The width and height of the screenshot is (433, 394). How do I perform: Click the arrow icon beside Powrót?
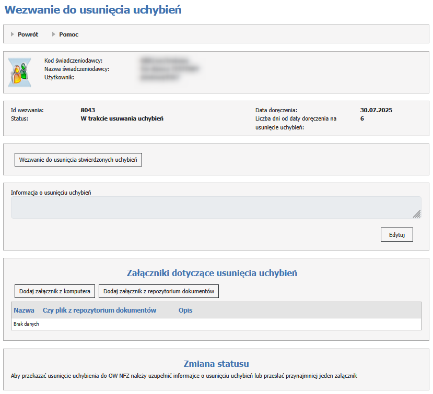pyautogui.click(x=13, y=34)
